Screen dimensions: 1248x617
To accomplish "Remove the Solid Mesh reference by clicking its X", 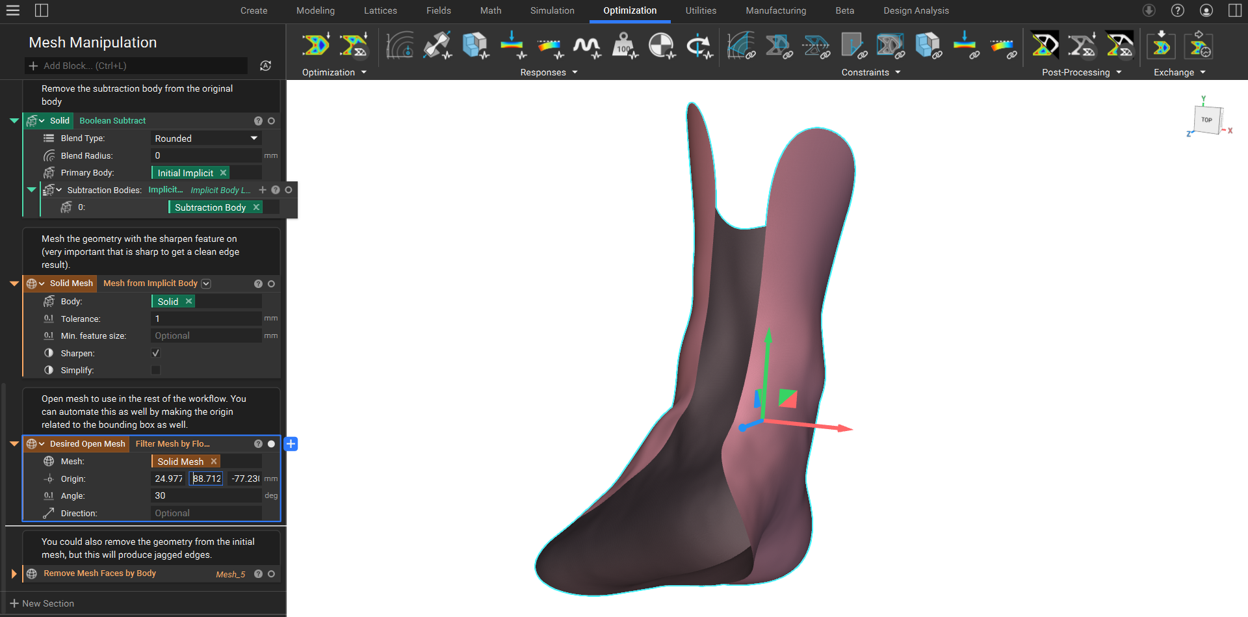I will 214,461.
